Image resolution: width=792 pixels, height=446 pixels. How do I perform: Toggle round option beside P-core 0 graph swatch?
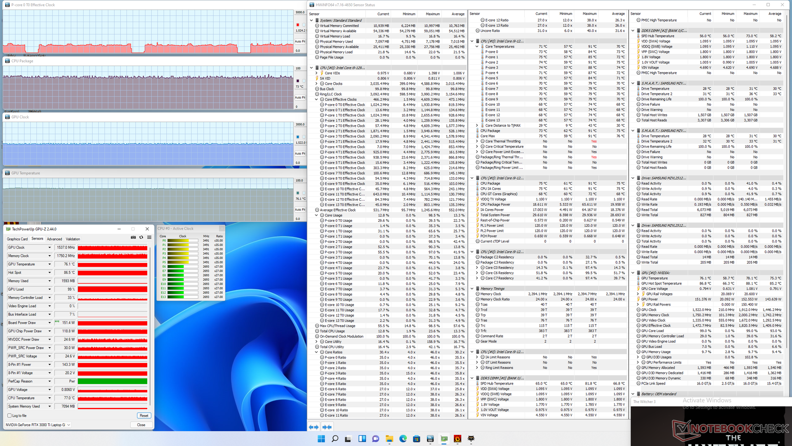304,25
